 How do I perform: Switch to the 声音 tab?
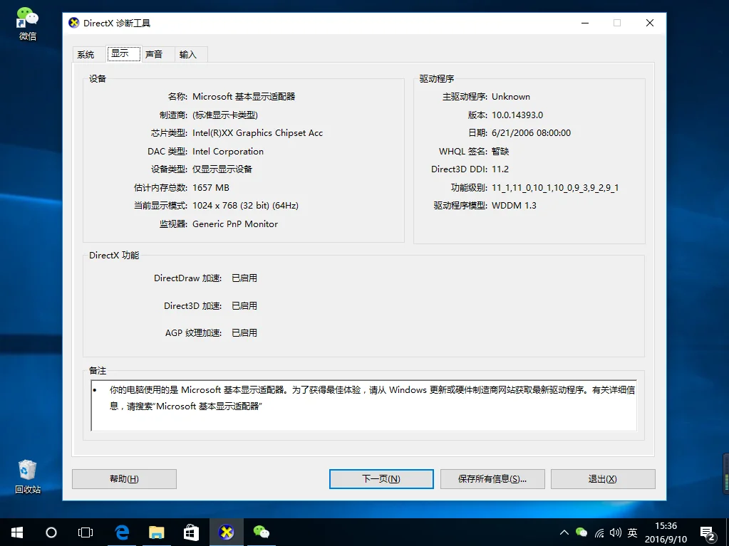click(154, 53)
